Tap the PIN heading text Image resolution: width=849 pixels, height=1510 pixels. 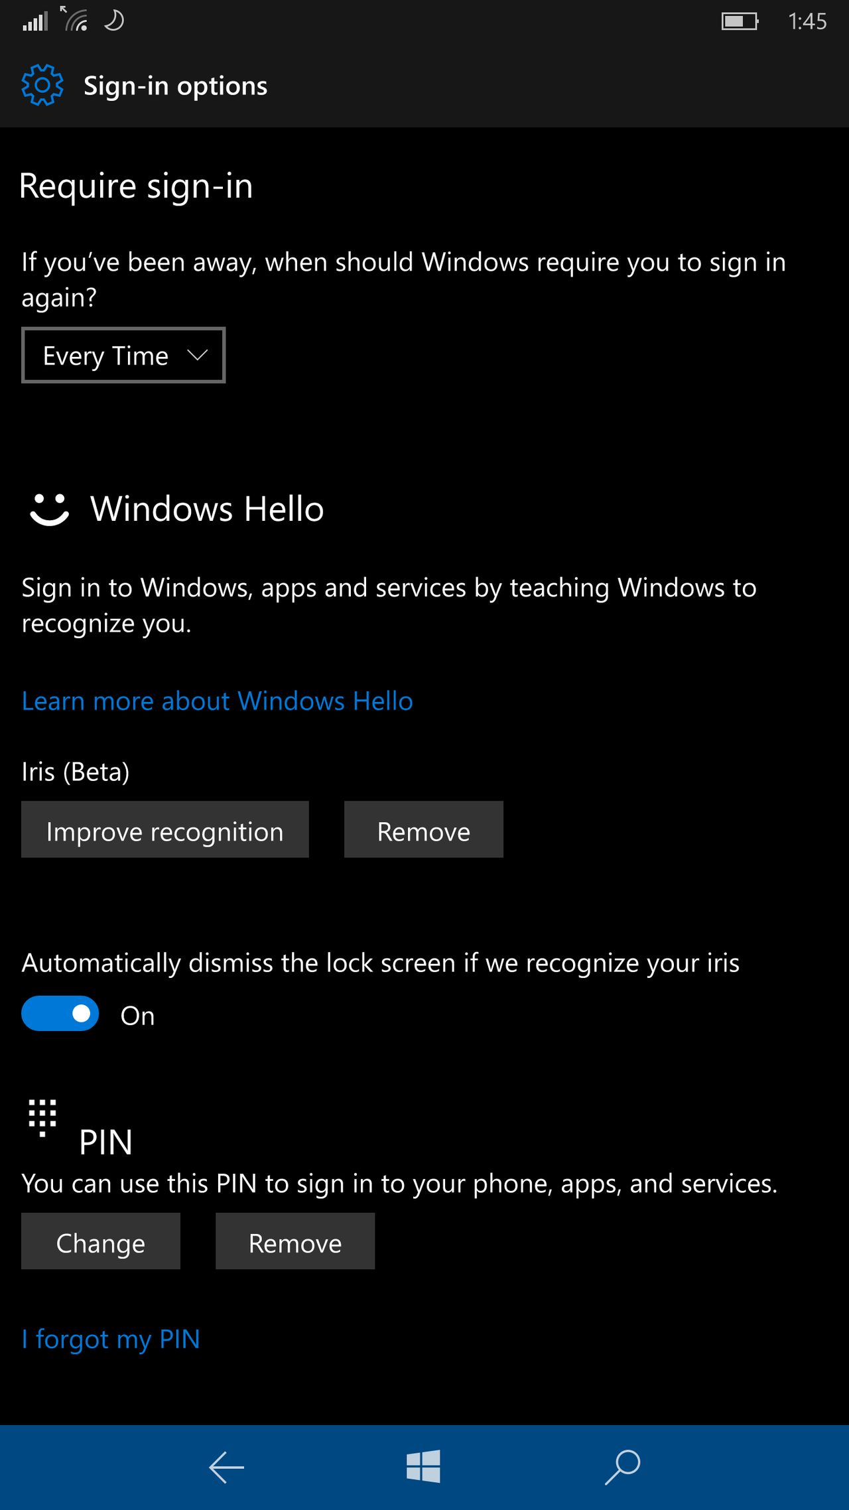106,1142
